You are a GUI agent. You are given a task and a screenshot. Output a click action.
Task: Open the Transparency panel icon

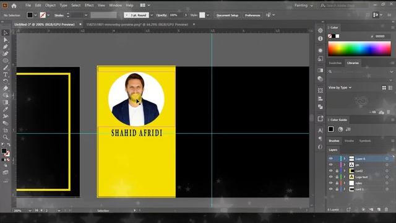click(x=321, y=79)
